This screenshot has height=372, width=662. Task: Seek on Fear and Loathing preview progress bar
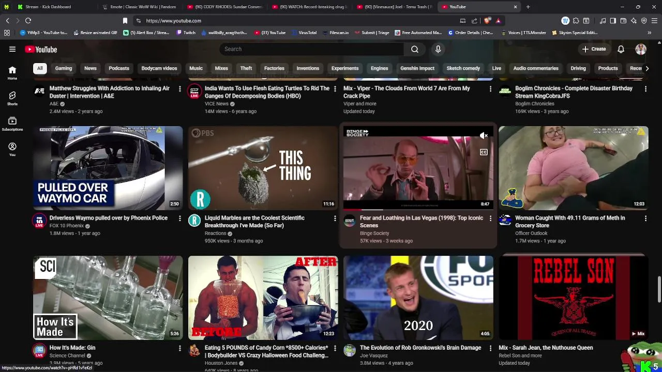tap(418, 209)
